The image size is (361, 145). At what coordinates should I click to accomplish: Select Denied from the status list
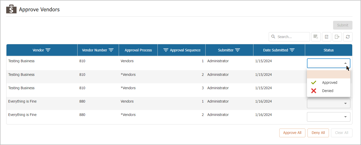pos(327,91)
